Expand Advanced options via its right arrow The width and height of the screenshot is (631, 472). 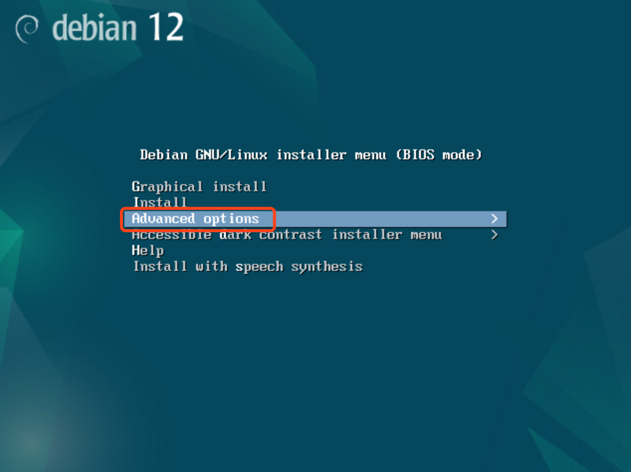click(494, 219)
